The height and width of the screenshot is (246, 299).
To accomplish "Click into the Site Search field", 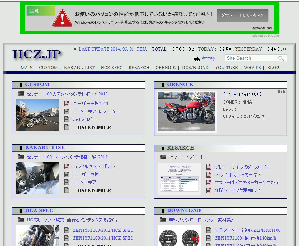I will click(x=255, y=58).
